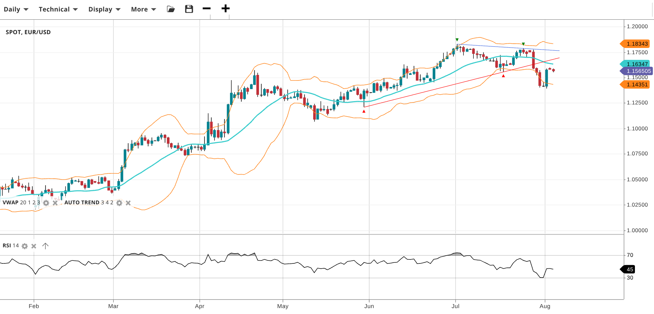Click the 1.18343 upper band price tag
This screenshot has width=654, height=314.
click(x=636, y=44)
